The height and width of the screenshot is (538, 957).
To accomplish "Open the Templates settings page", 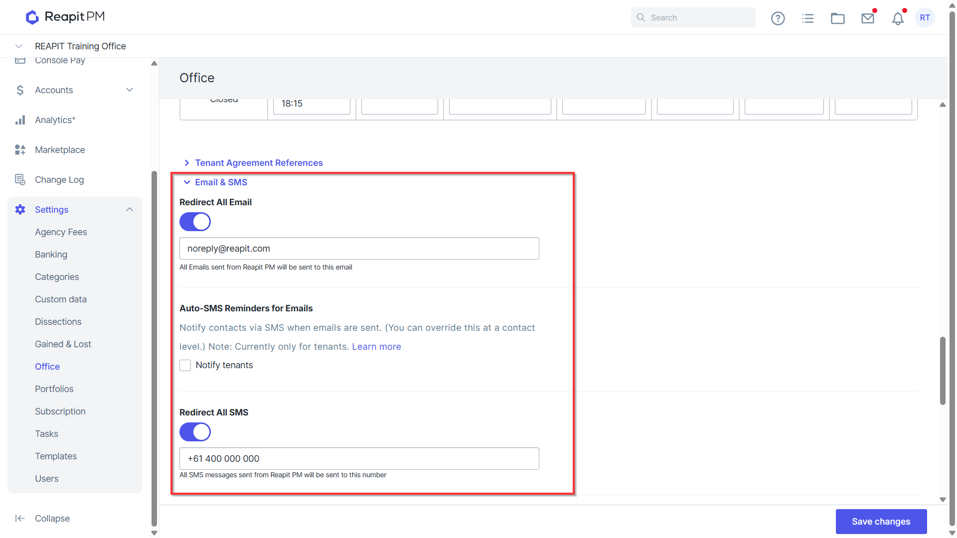I will coord(56,456).
